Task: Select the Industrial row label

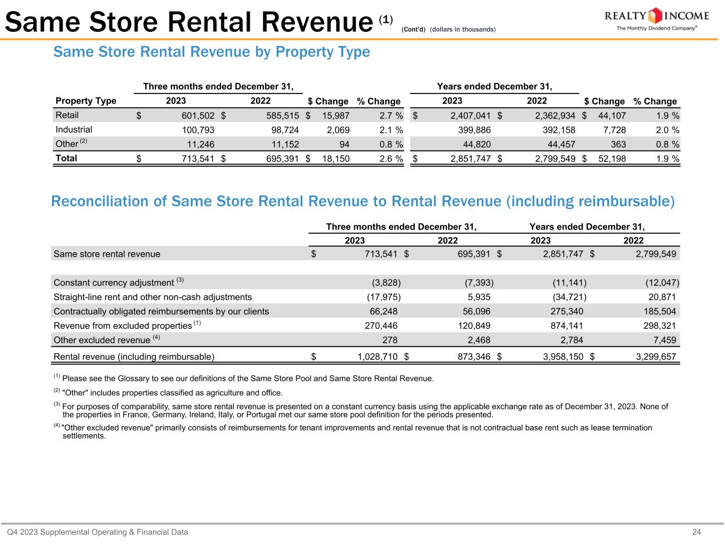Action: point(74,130)
